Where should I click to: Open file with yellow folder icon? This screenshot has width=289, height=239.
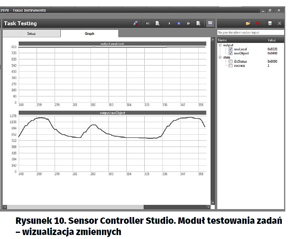248,23
